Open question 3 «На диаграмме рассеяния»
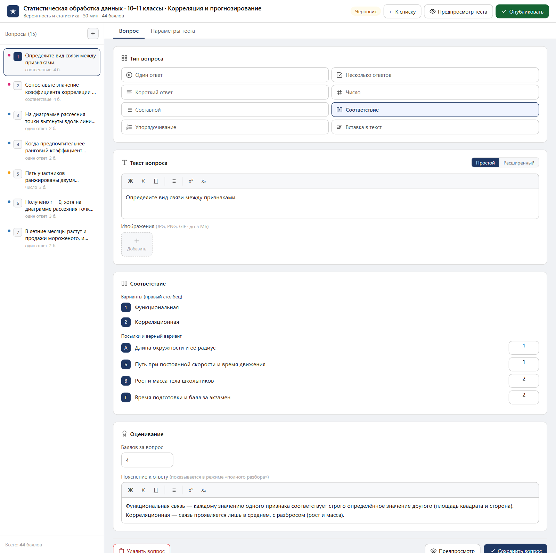The height and width of the screenshot is (553, 556). (52, 121)
